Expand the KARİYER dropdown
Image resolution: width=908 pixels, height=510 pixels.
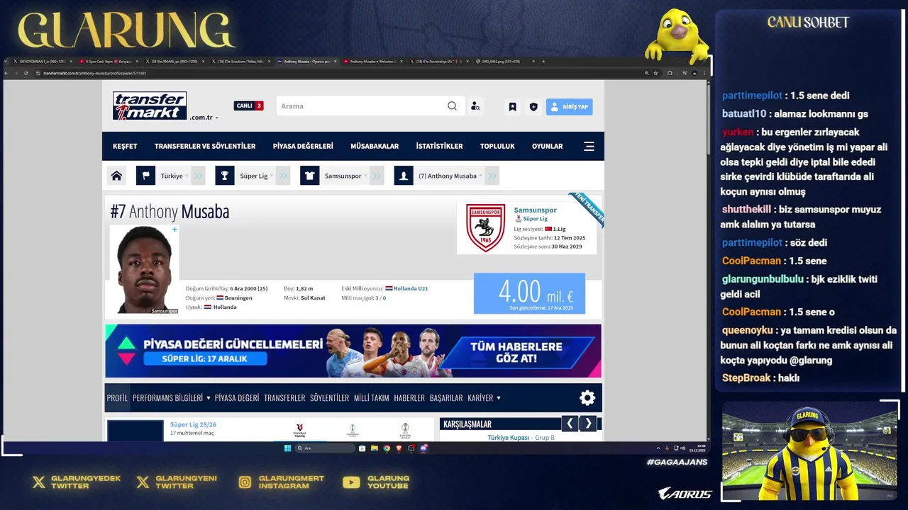pyautogui.click(x=485, y=398)
